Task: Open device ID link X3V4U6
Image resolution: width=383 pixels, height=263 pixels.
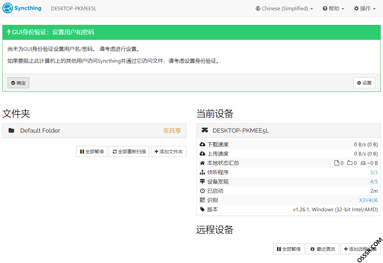Action: 368,200
